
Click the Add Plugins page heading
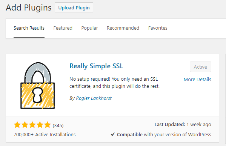click(x=29, y=8)
